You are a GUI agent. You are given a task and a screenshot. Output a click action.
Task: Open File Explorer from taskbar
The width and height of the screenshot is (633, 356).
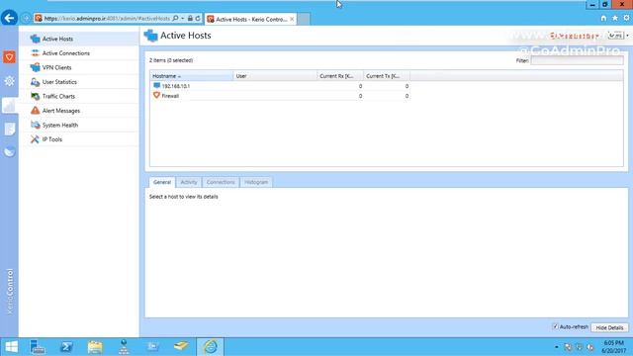95,347
